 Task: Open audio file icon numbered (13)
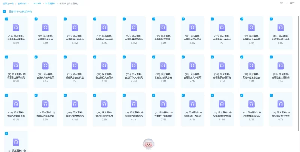tap(104, 27)
